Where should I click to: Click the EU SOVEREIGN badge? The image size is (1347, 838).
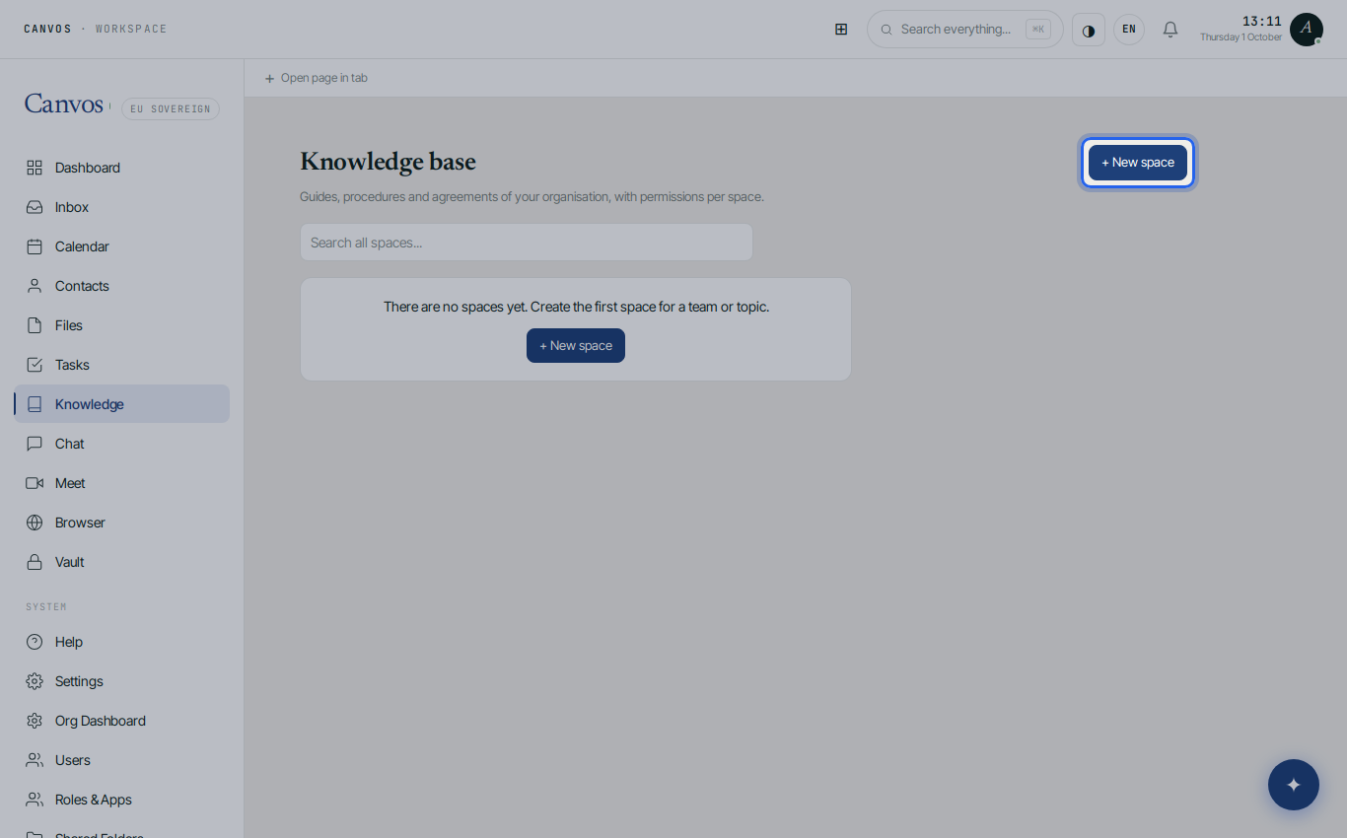click(171, 108)
